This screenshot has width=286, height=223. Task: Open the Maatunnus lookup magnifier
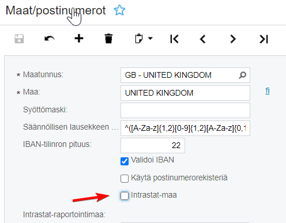(x=243, y=75)
